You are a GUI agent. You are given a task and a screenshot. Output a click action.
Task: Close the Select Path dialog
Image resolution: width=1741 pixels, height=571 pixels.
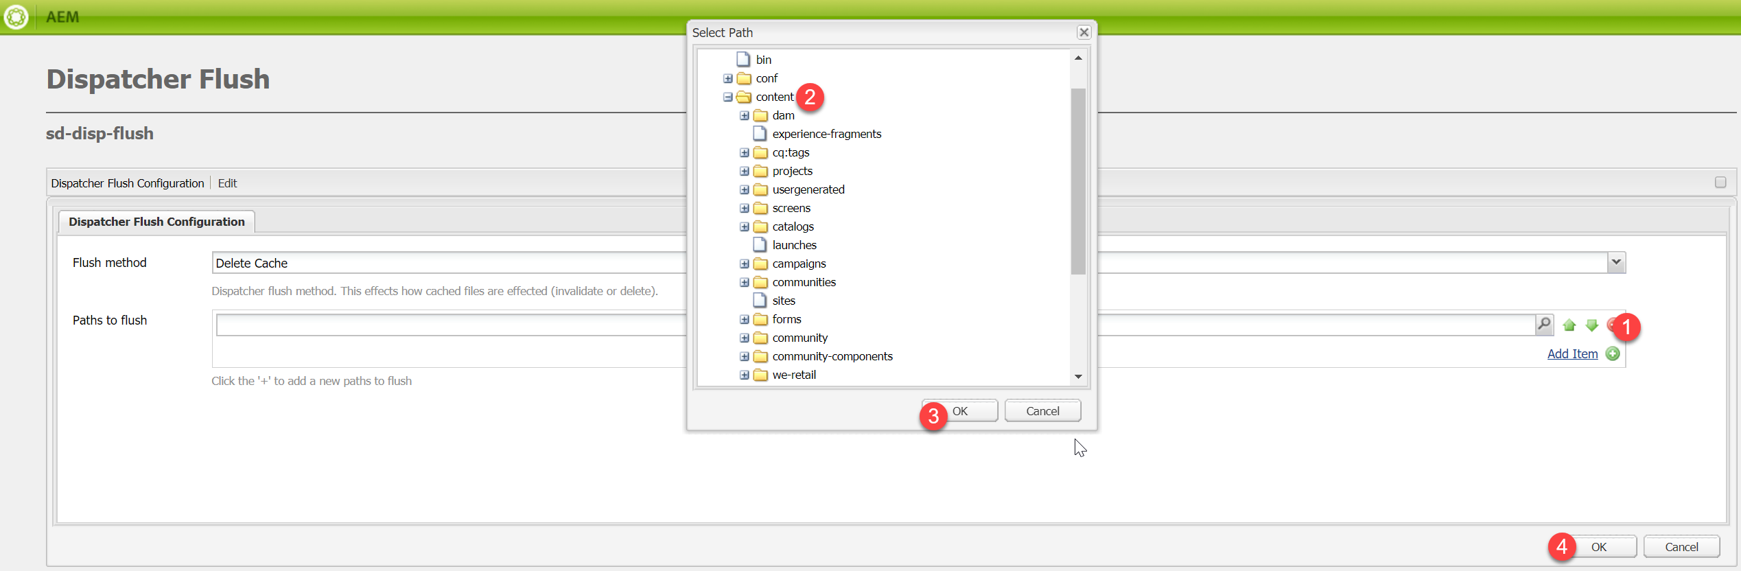[1084, 32]
